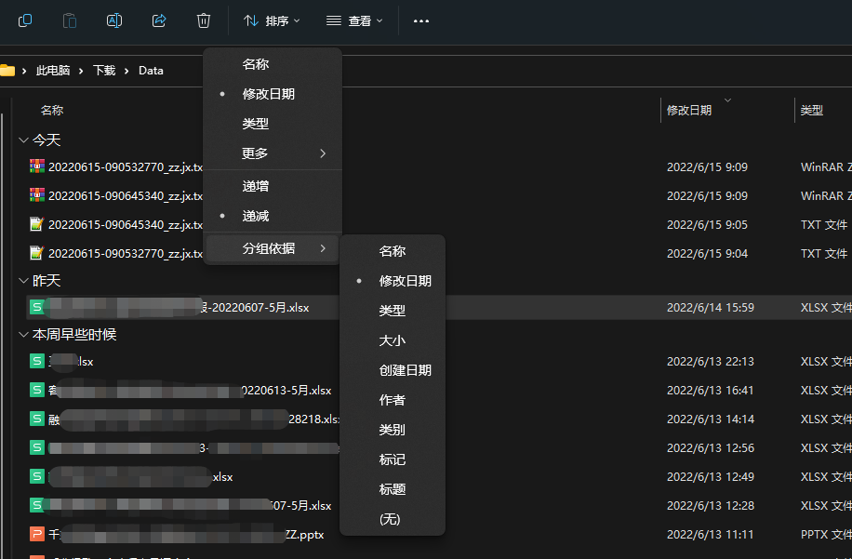Select sort by 递增 ascending order
The height and width of the screenshot is (559, 852).
click(x=256, y=186)
